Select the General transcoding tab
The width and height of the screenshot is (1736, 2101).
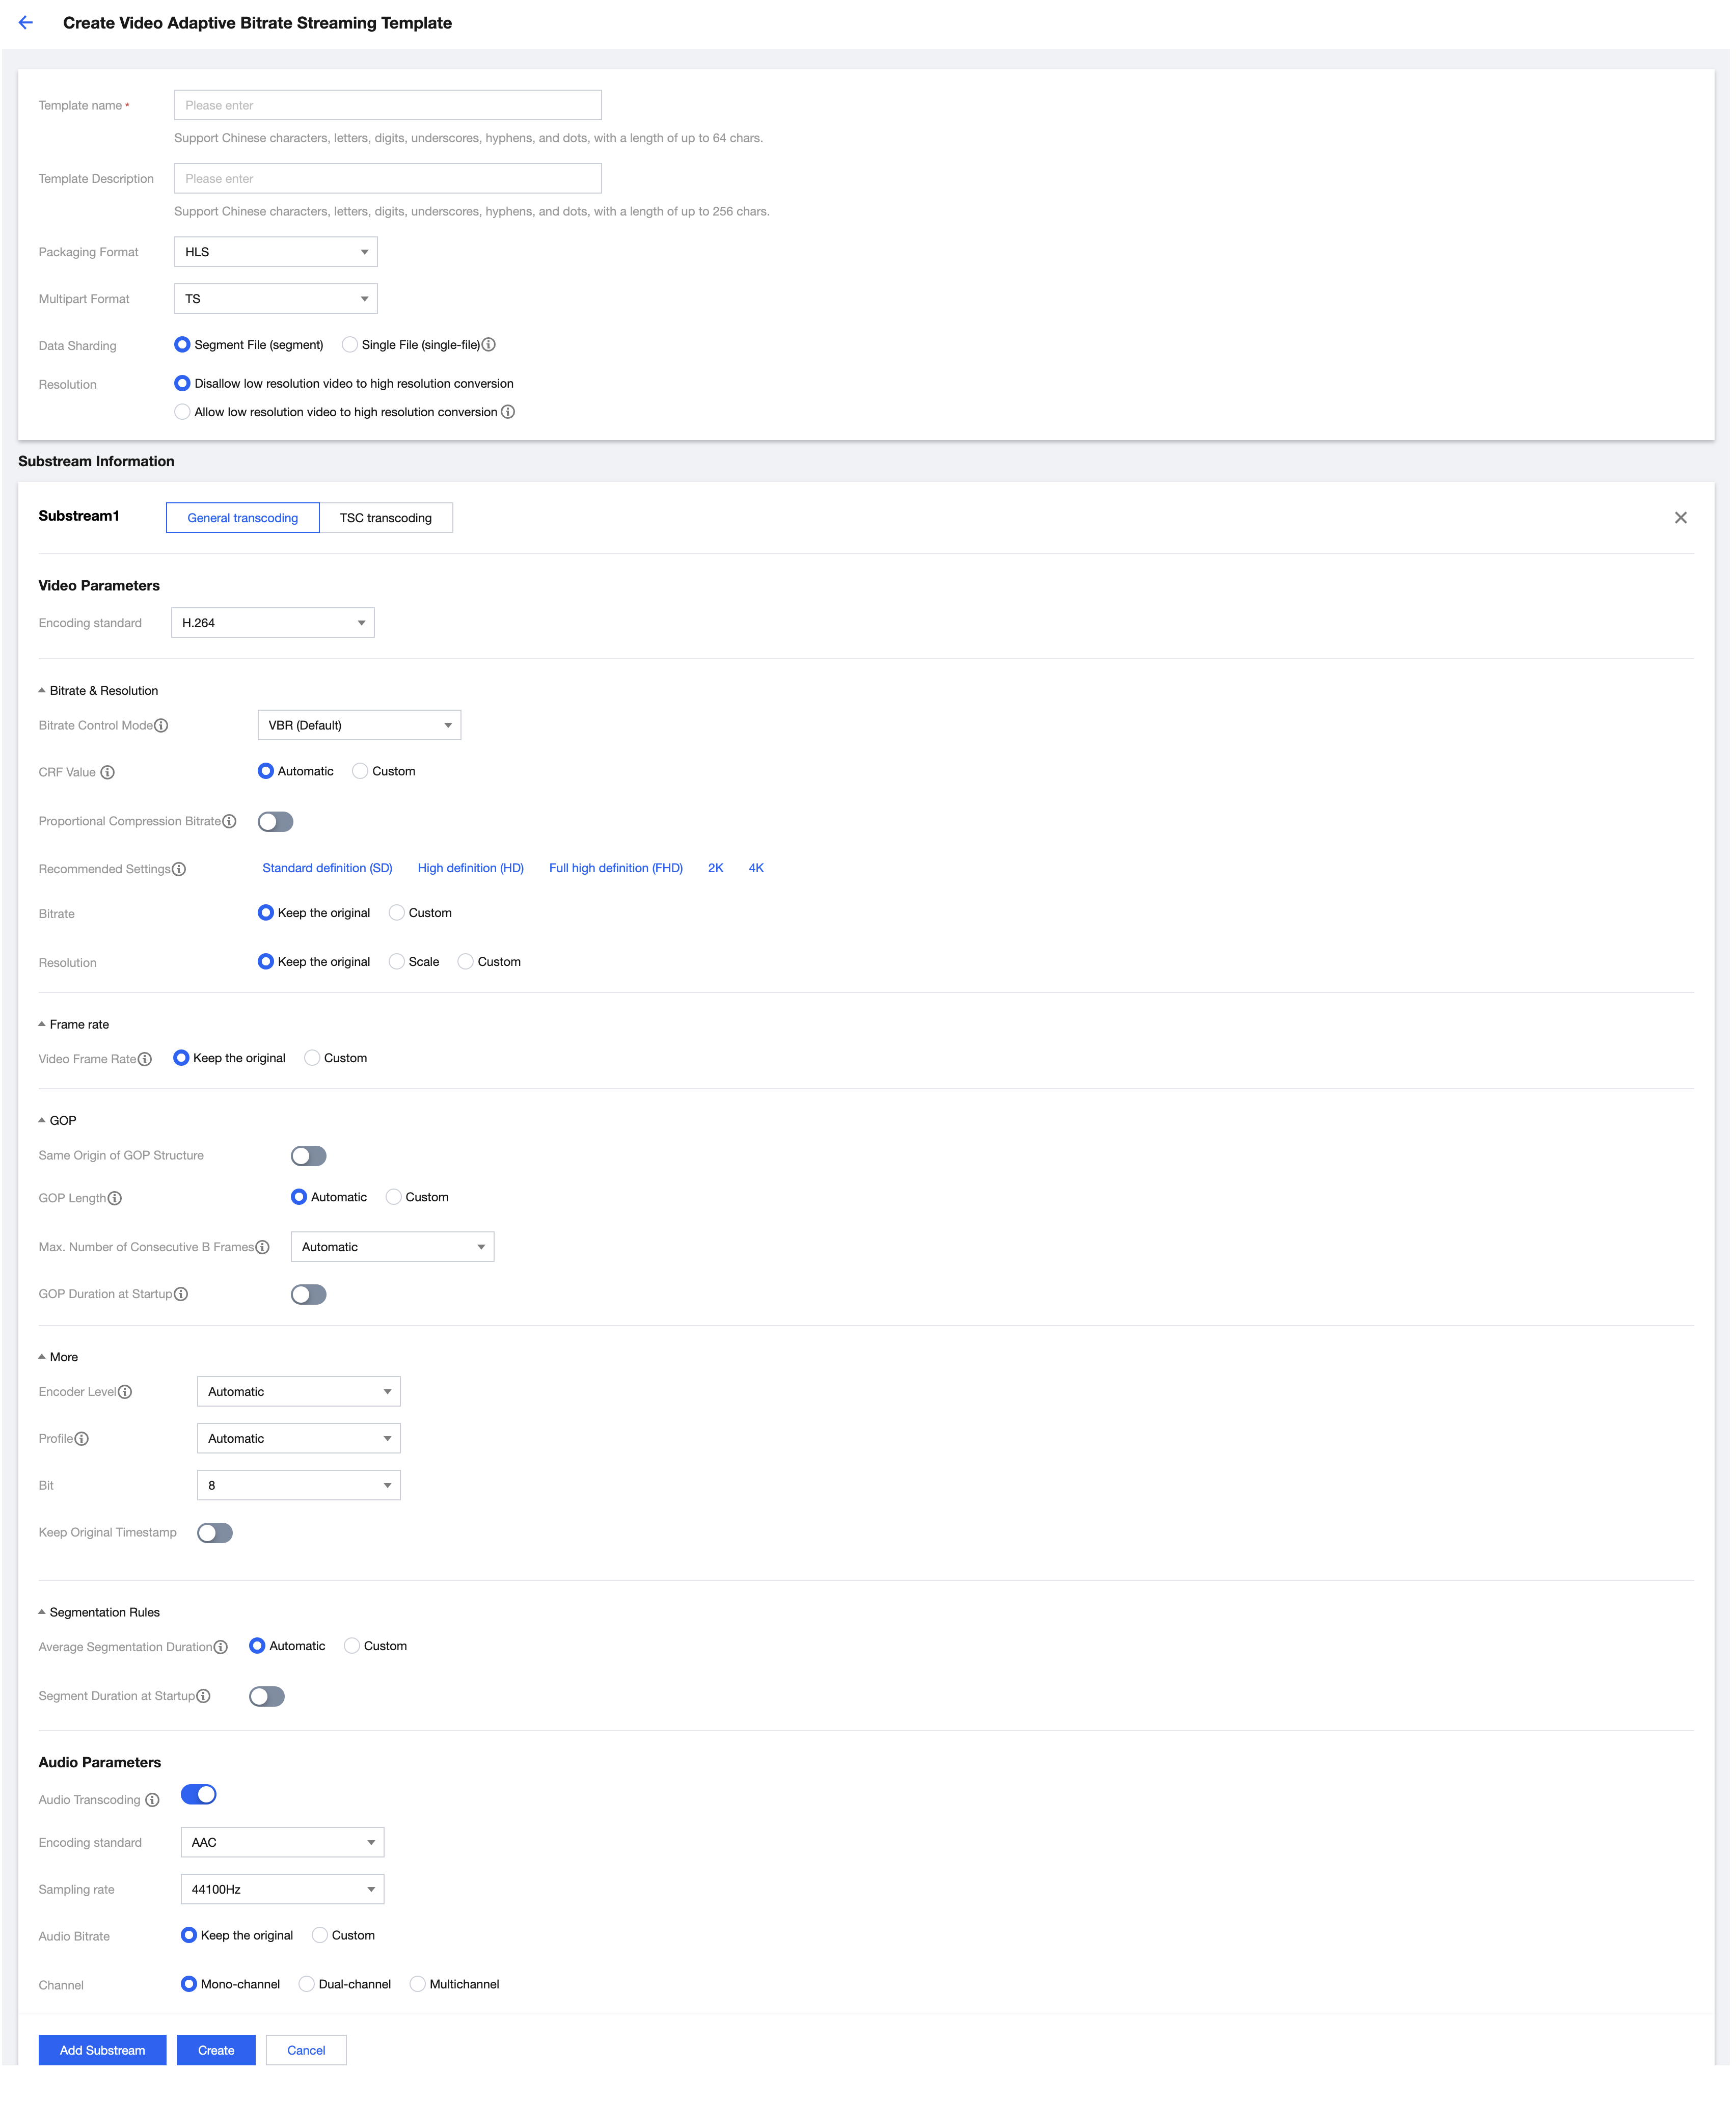click(243, 518)
